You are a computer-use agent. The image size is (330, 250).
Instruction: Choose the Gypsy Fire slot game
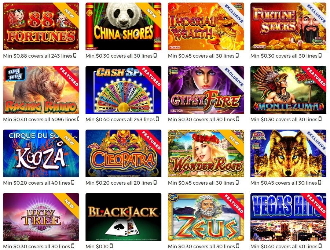click(x=206, y=90)
